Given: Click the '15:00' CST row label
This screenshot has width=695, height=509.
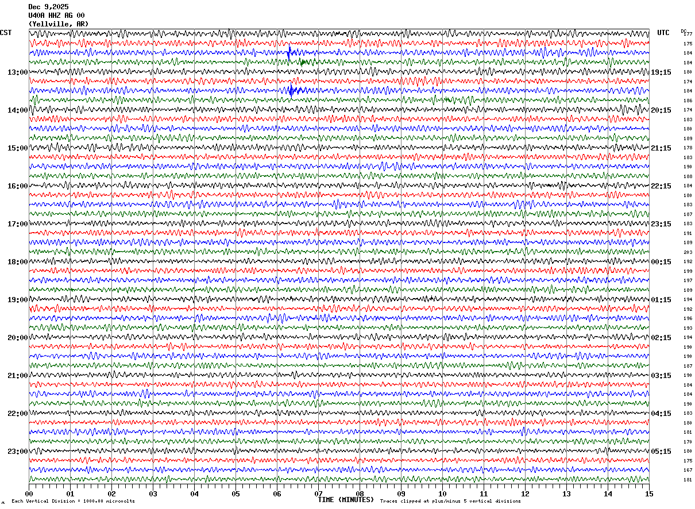Looking at the screenshot, I should (17, 148).
